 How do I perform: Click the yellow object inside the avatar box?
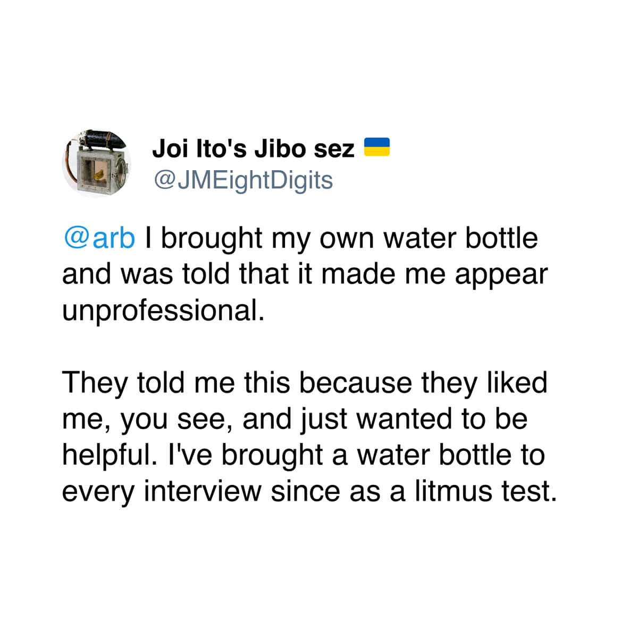tap(99, 173)
